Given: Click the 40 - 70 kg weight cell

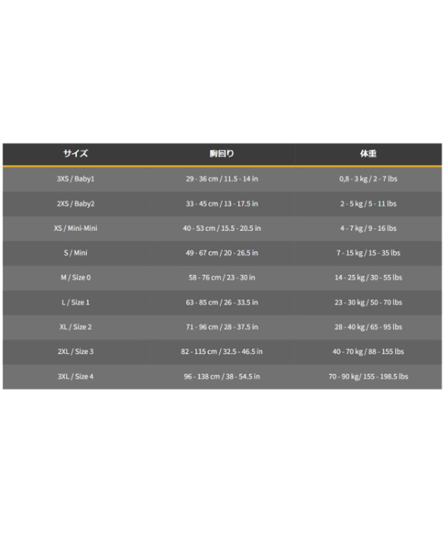Looking at the screenshot, I should coord(368,351).
